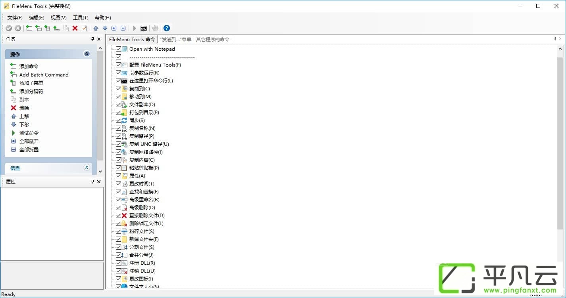
Task: Collapse the 信息 section chevron
Action: (x=87, y=168)
